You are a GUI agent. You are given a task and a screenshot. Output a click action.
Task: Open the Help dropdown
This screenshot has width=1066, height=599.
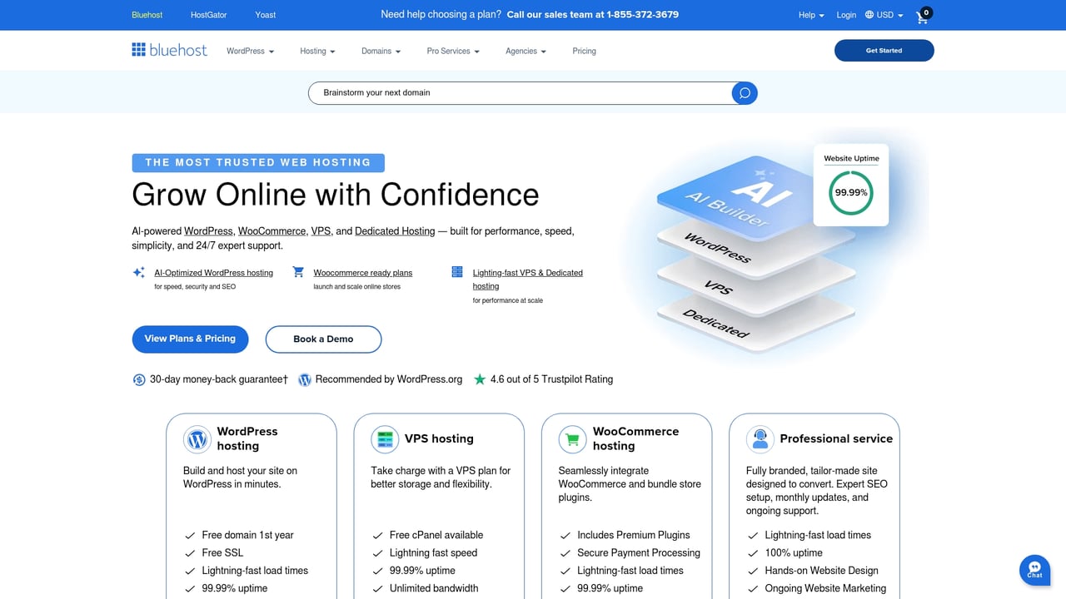[809, 15]
